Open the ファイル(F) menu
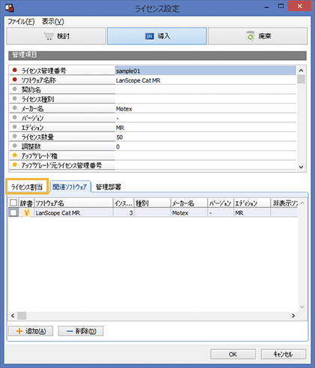Viewport: 315px width, 368px height. [x=21, y=22]
